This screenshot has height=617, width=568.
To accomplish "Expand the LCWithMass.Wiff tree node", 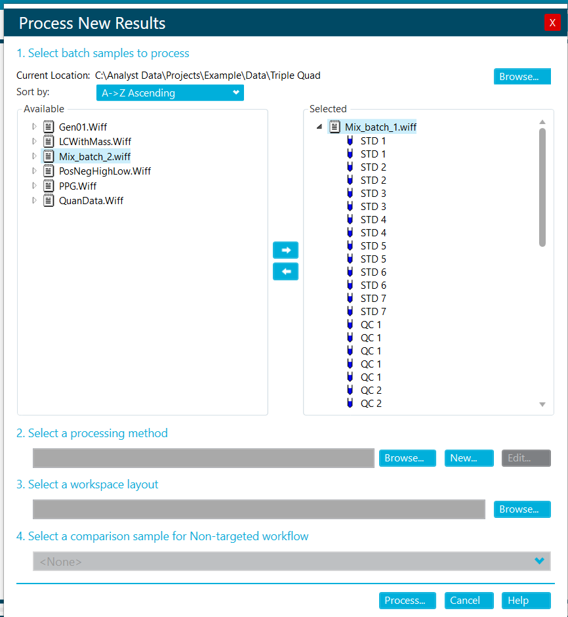I will coord(34,141).
